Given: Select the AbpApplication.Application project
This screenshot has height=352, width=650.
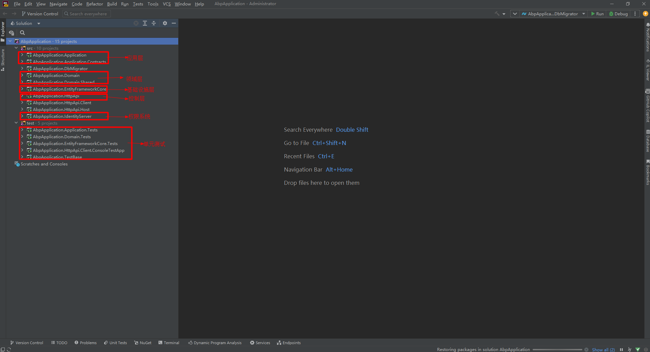Looking at the screenshot, I should click(60, 55).
